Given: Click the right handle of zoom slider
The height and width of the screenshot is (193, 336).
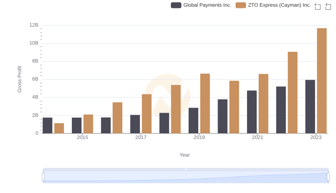Looking at the screenshot, I should (328, 177).
